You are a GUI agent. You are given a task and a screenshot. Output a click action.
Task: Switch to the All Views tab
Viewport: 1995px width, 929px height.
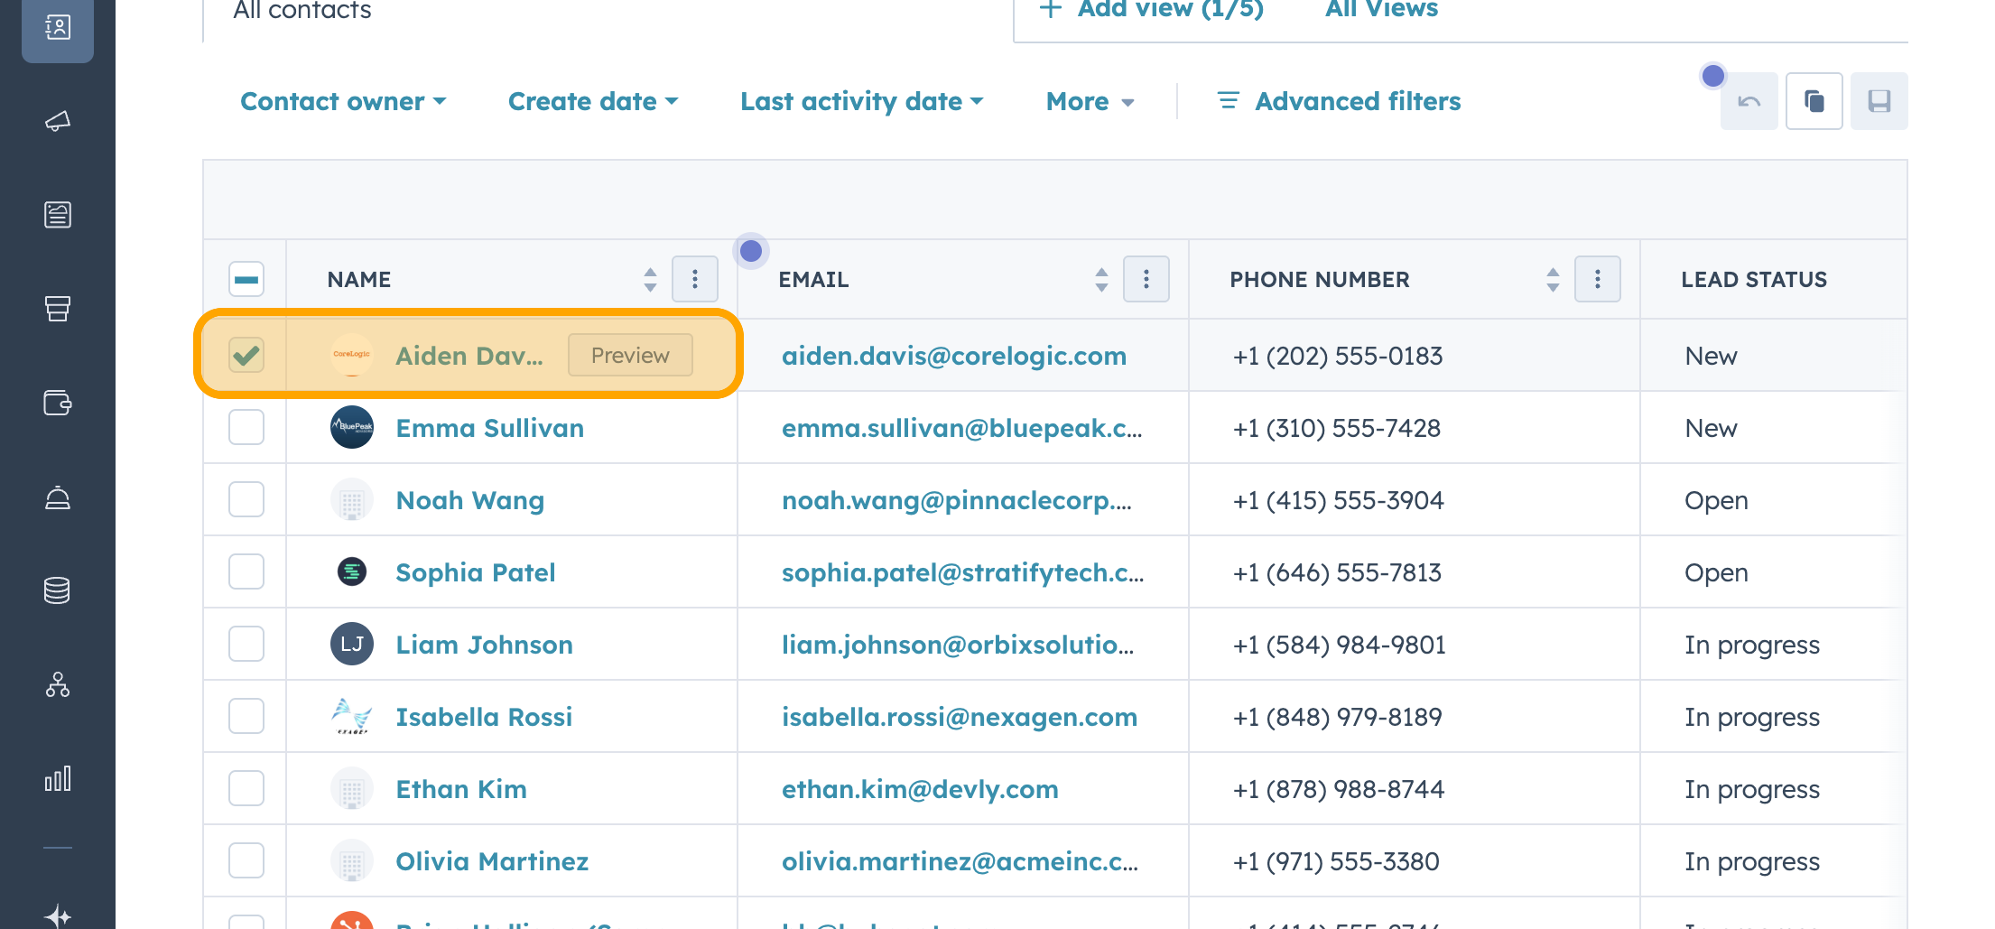click(x=1380, y=10)
